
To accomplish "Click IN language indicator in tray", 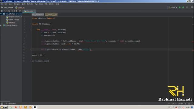I will click(169, 107).
